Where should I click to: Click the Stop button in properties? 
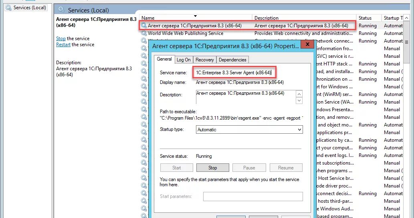point(212,168)
